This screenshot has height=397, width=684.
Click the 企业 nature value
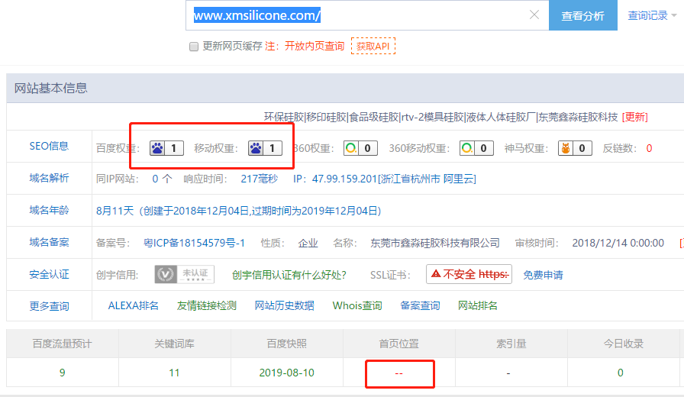[x=308, y=243]
